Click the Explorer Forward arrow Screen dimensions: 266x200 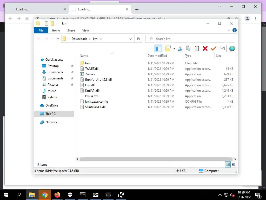click(46, 39)
